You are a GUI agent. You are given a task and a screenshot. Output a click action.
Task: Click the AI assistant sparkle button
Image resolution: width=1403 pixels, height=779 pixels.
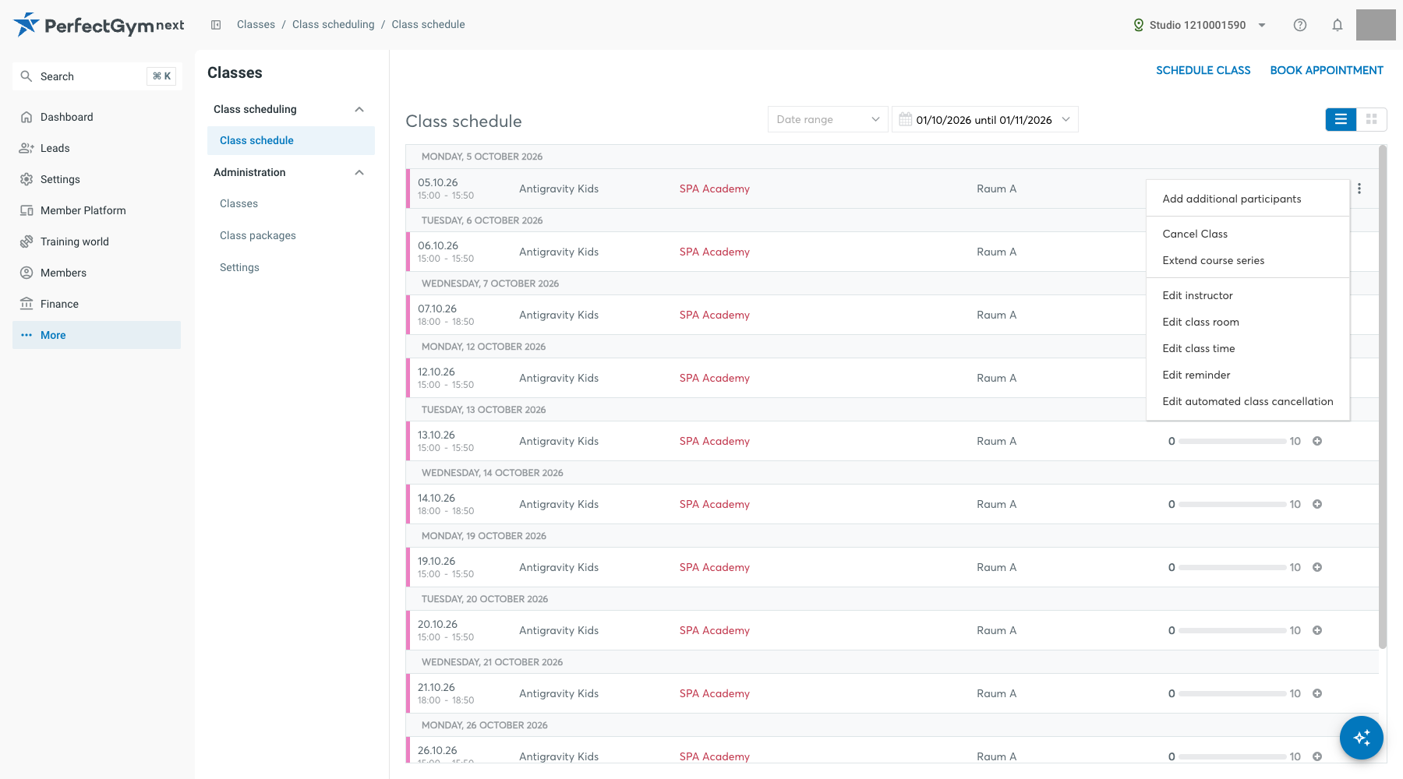[x=1362, y=737]
